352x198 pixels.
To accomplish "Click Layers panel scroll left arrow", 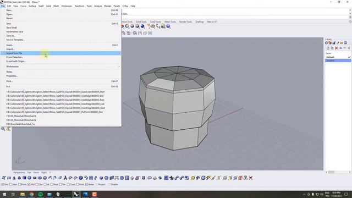I will [x=326, y=172].
